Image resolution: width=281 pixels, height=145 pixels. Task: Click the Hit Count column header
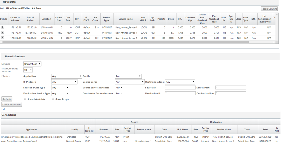pyautogui.click(x=95, y=19)
